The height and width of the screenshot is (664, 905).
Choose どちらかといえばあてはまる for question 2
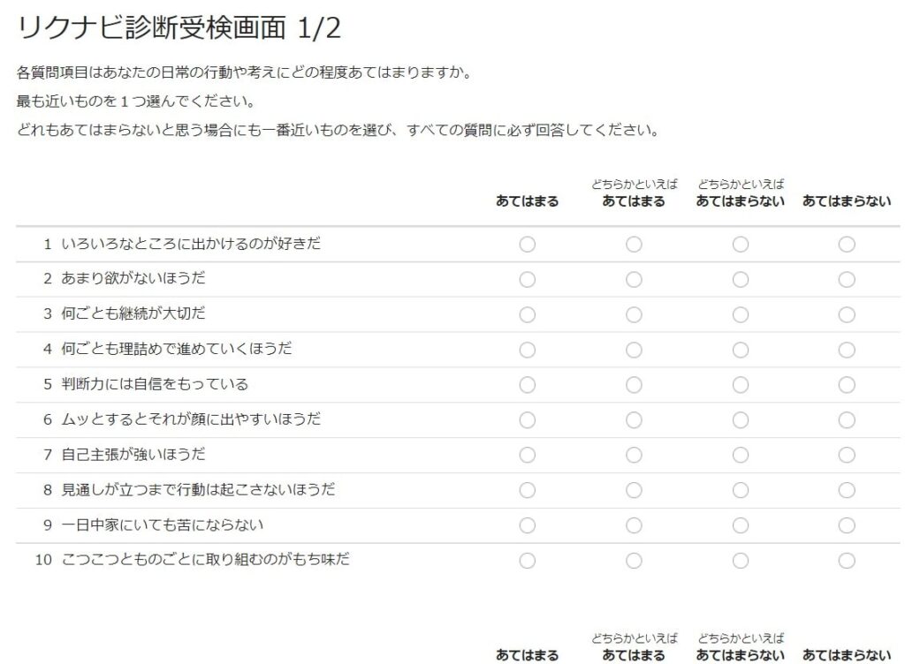click(634, 280)
